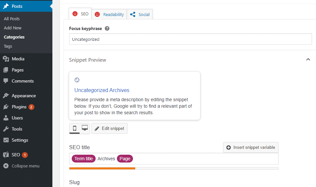Open the Plugins menu with updates
Viewport: 316px width, 187px height.
click(x=19, y=107)
